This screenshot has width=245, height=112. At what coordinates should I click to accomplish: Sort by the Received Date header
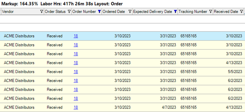[x=226, y=12]
